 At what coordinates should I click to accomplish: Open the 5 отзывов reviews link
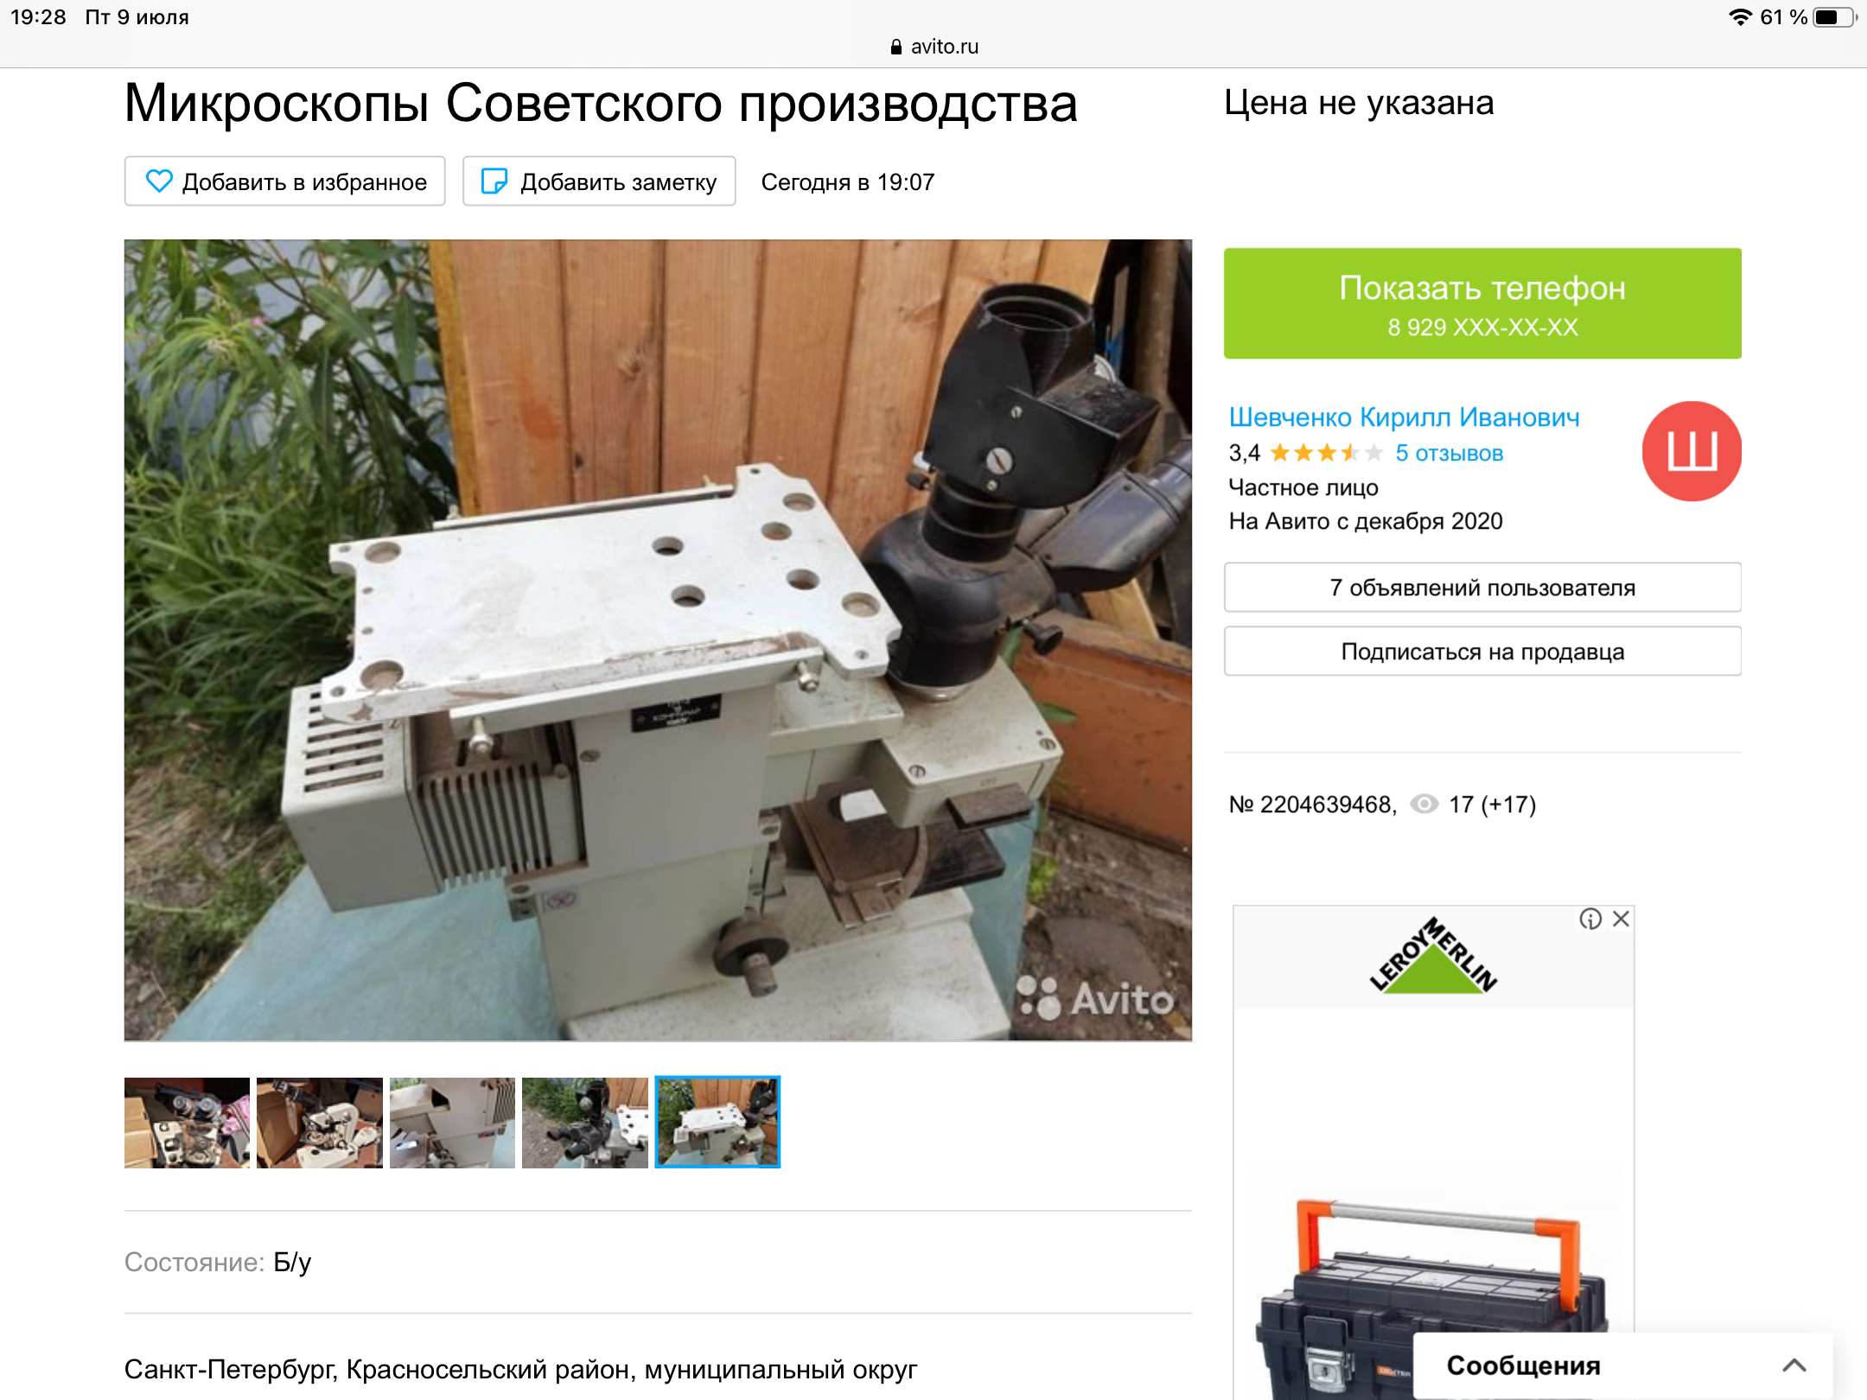[x=1449, y=453]
